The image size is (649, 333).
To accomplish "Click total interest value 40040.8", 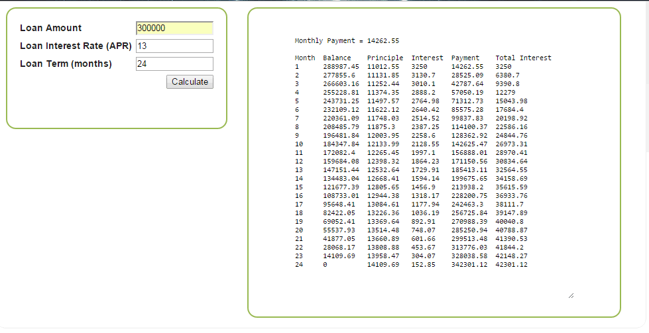I will click(510, 222).
